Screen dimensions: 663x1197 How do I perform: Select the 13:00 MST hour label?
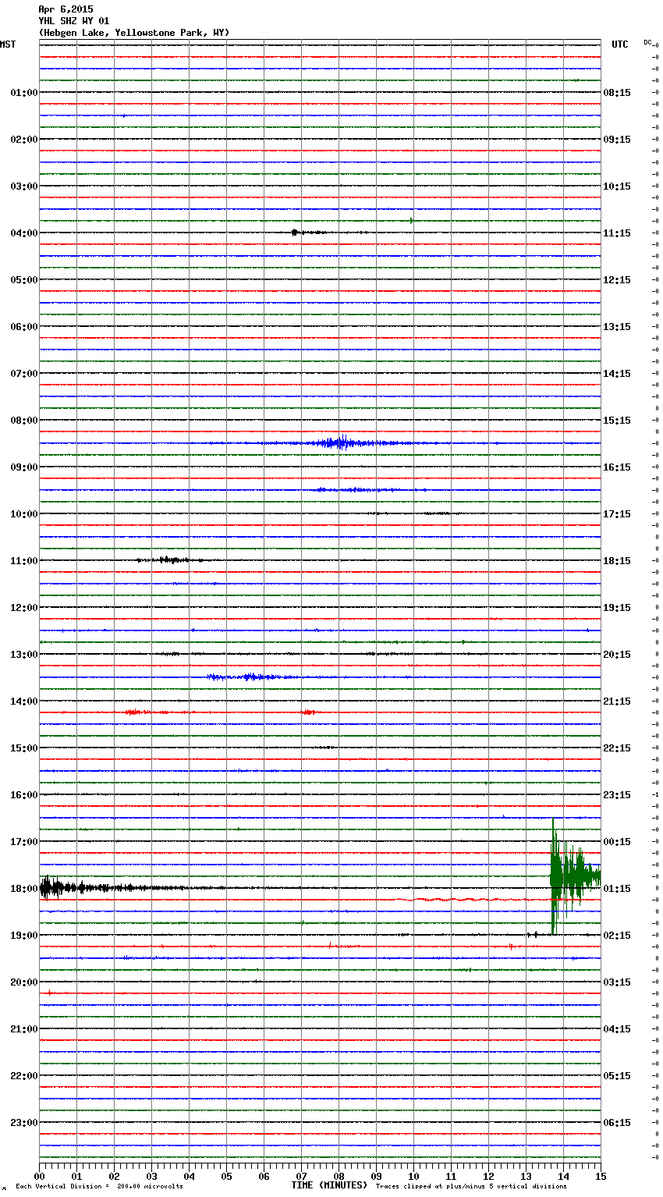click(x=24, y=655)
